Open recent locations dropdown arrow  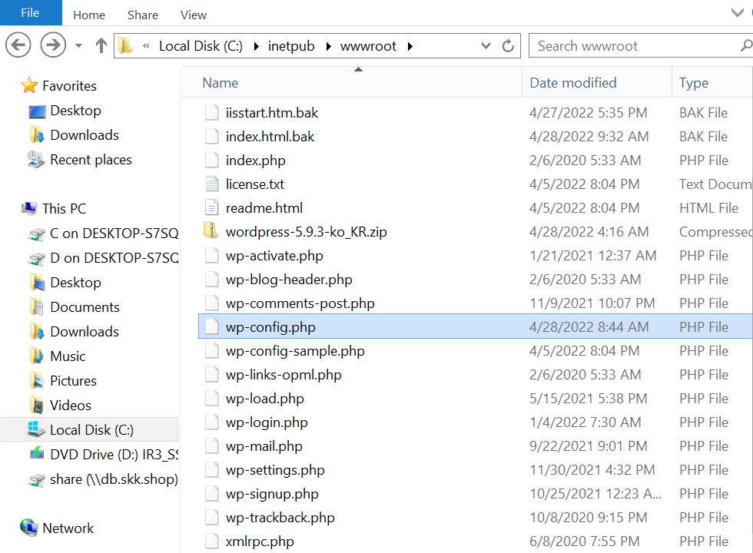pos(78,45)
